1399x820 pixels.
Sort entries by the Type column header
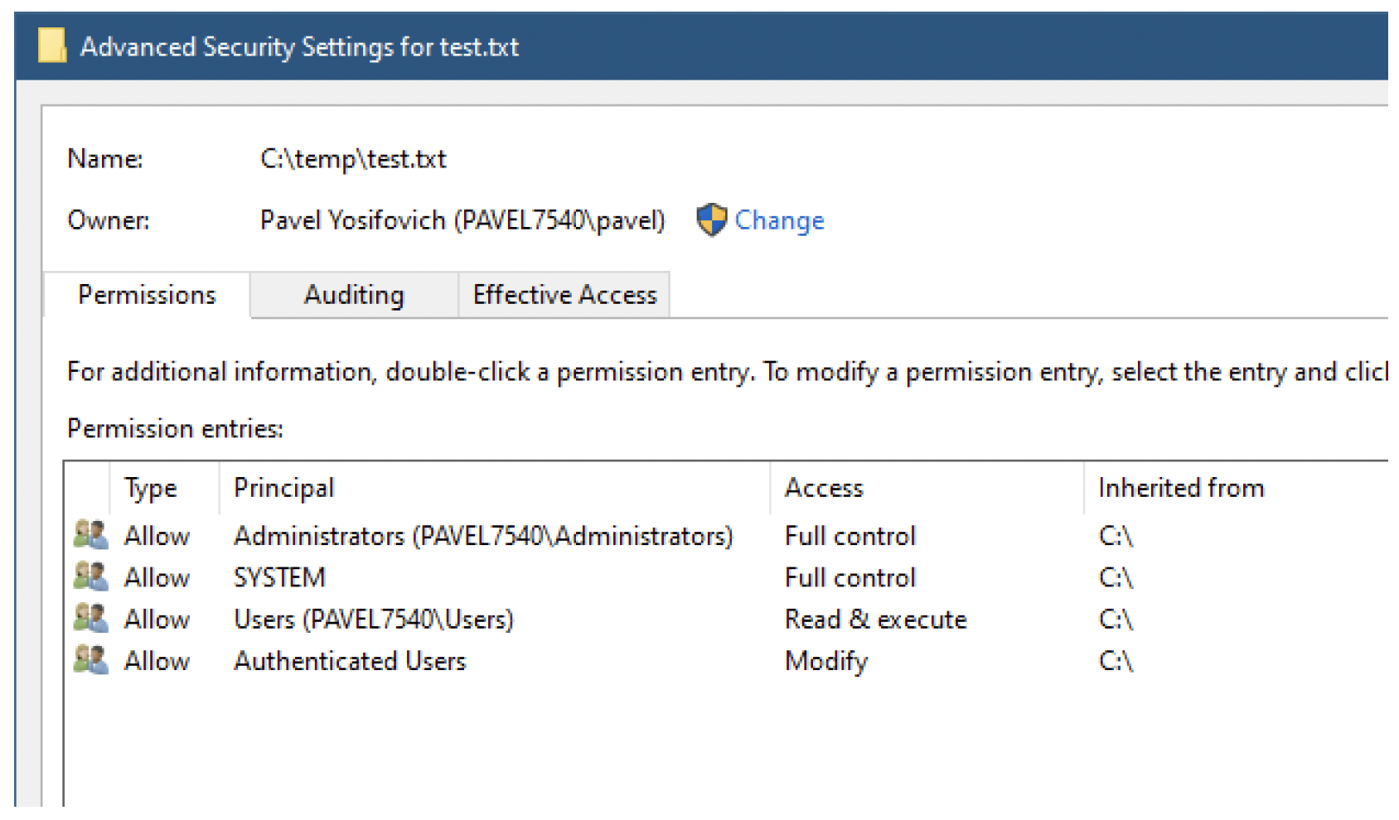click(164, 488)
